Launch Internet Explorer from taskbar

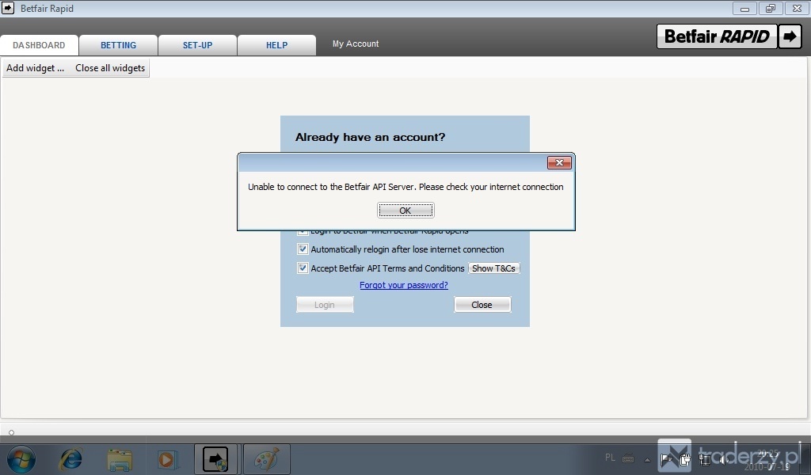(70, 459)
